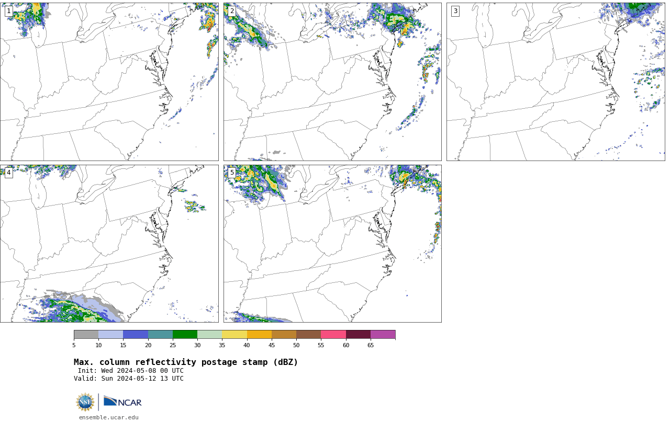The width and height of the screenshot is (670, 423).
Task: Select the teal 20-25 dBZ swatch
Action: (x=160, y=335)
